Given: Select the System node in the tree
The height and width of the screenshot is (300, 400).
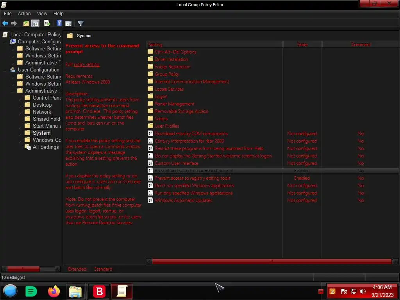Looking at the screenshot, I should [41, 133].
